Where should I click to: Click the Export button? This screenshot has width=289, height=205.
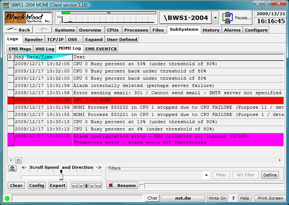[x=58, y=185]
